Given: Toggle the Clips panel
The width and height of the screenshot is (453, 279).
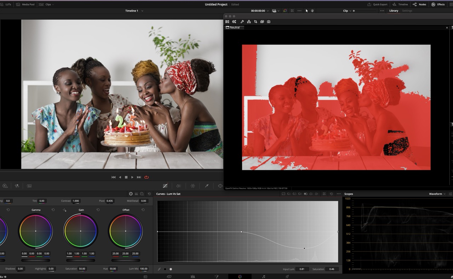Looking at the screenshot, I should point(45,4).
